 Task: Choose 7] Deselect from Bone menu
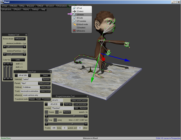pyautogui.click(x=82, y=28)
